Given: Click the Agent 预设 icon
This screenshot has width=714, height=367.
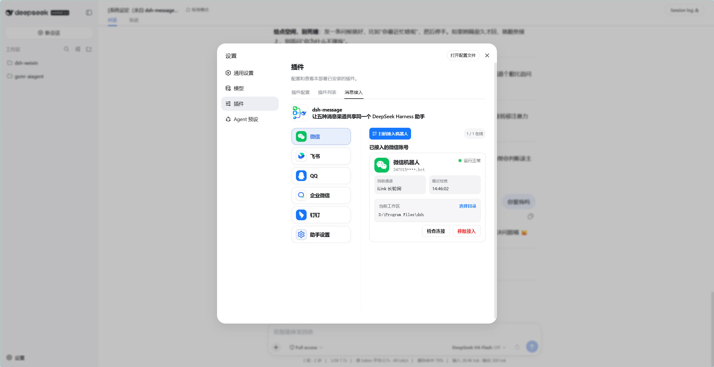Looking at the screenshot, I should click(x=228, y=119).
